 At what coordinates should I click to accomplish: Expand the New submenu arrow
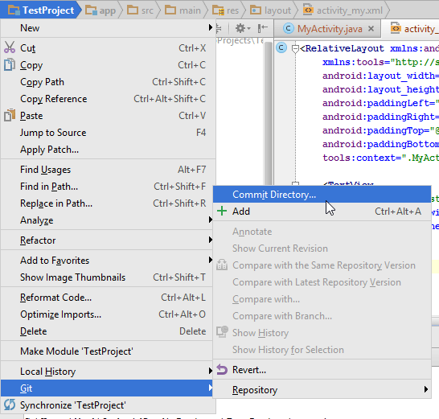point(211,27)
